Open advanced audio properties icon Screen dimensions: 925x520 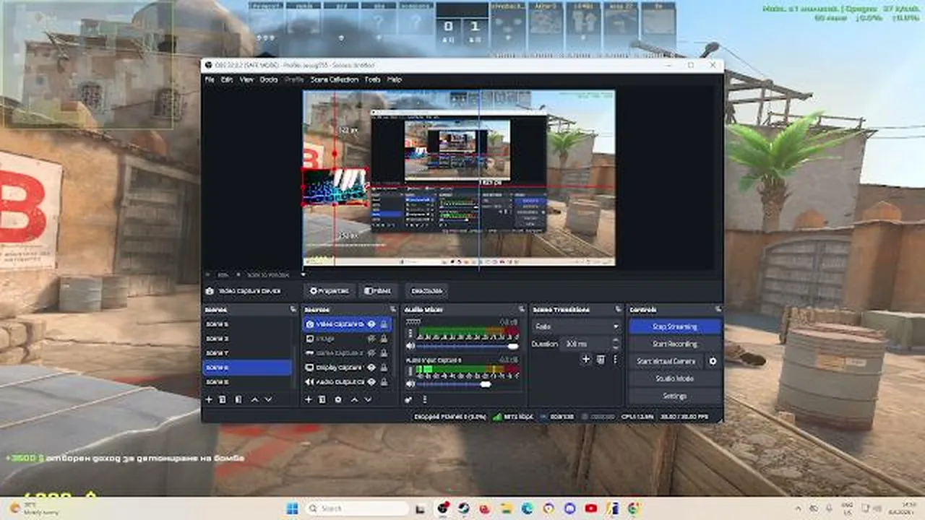[x=409, y=399]
